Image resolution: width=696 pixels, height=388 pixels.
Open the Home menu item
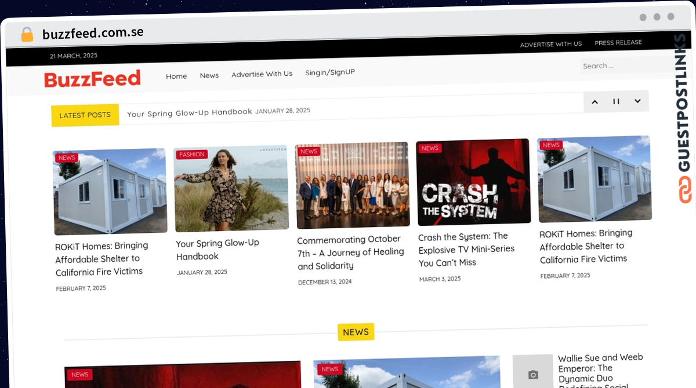click(176, 76)
